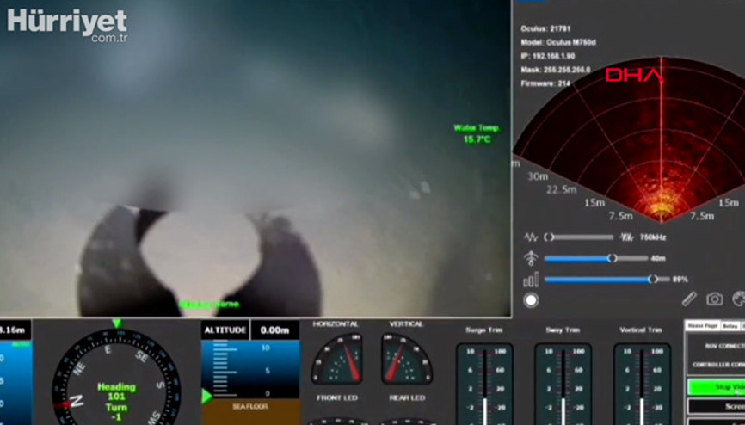Open the tab next to Home Page
Screen dimensions: 745x425
click(x=730, y=326)
